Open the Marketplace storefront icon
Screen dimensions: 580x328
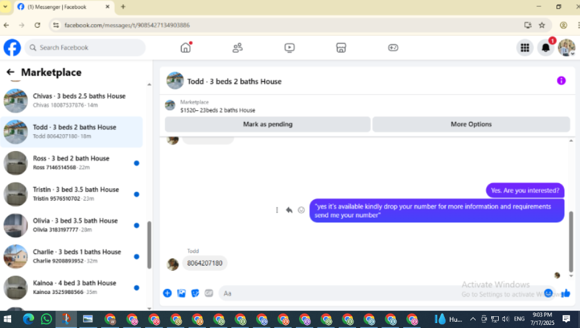341,48
